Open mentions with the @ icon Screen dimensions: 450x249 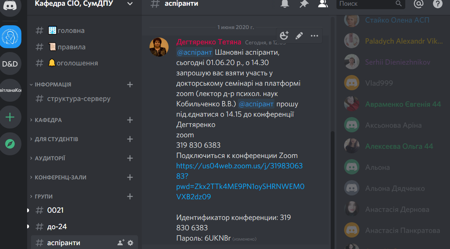pos(419,3)
